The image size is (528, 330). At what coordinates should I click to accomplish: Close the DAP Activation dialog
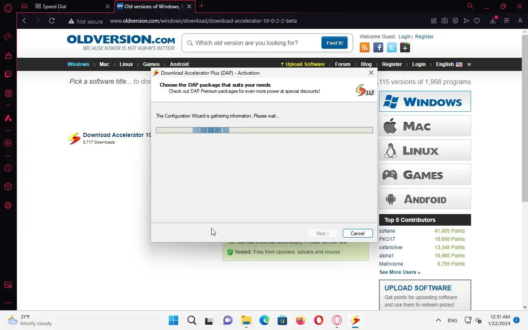point(371,73)
